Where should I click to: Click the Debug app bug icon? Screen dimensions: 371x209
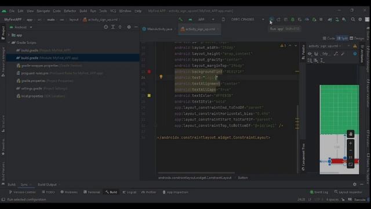[293, 19]
